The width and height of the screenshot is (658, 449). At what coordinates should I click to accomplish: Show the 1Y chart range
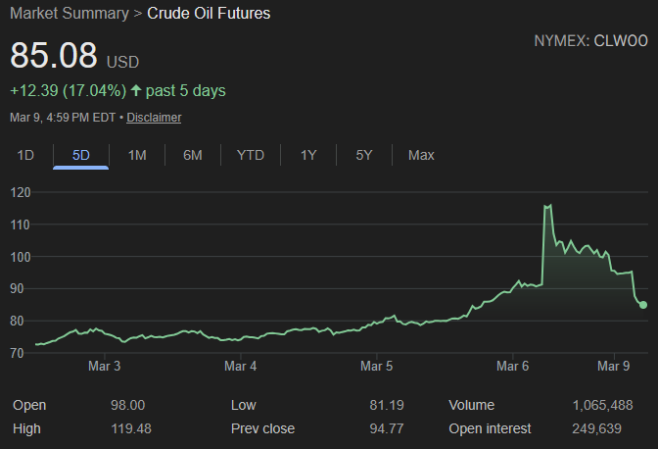[308, 155]
